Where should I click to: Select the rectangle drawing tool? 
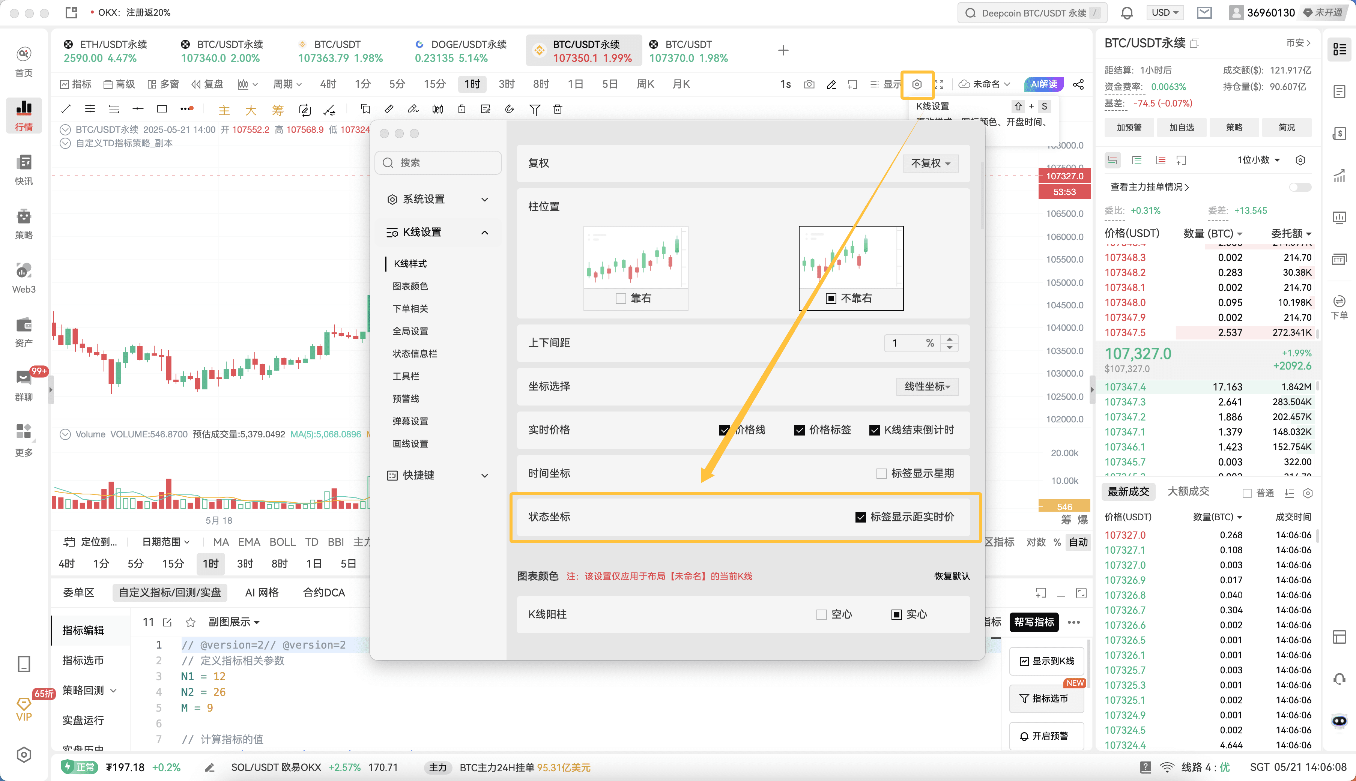(x=162, y=110)
